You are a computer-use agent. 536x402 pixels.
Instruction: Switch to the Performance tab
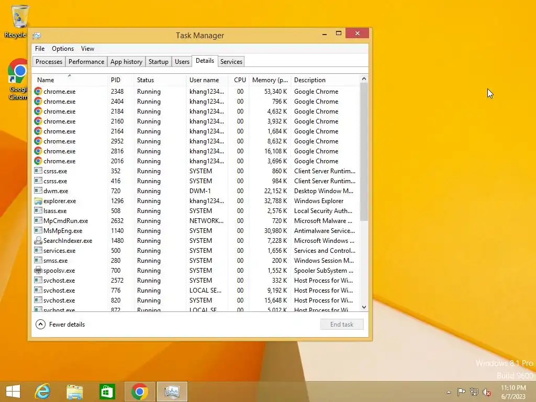click(86, 62)
